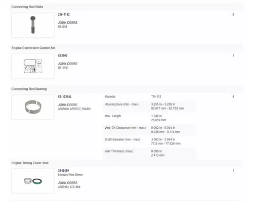Click OEM numbers AR67942, AT21608
Viewport: 253px width, 202px height.
(69, 187)
